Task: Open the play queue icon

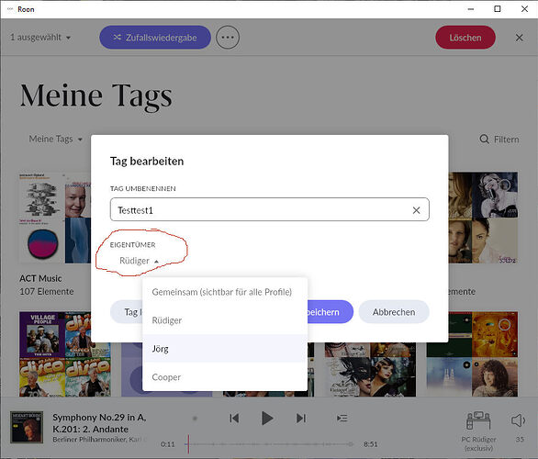Action: [x=342, y=419]
